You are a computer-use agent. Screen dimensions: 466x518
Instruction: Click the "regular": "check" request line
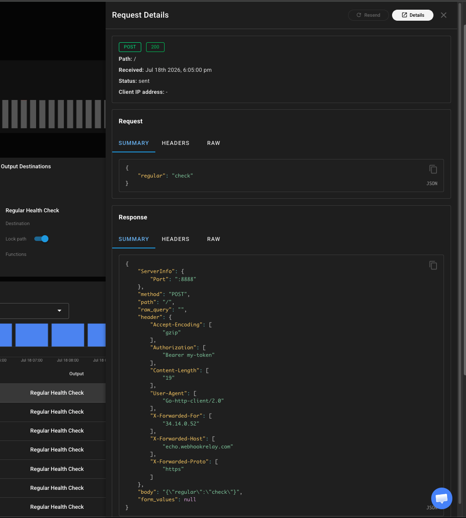tap(165, 176)
